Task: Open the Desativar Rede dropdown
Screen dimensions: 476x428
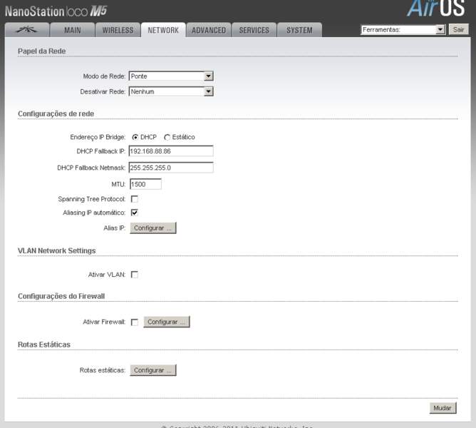Action: click(171, 91)
